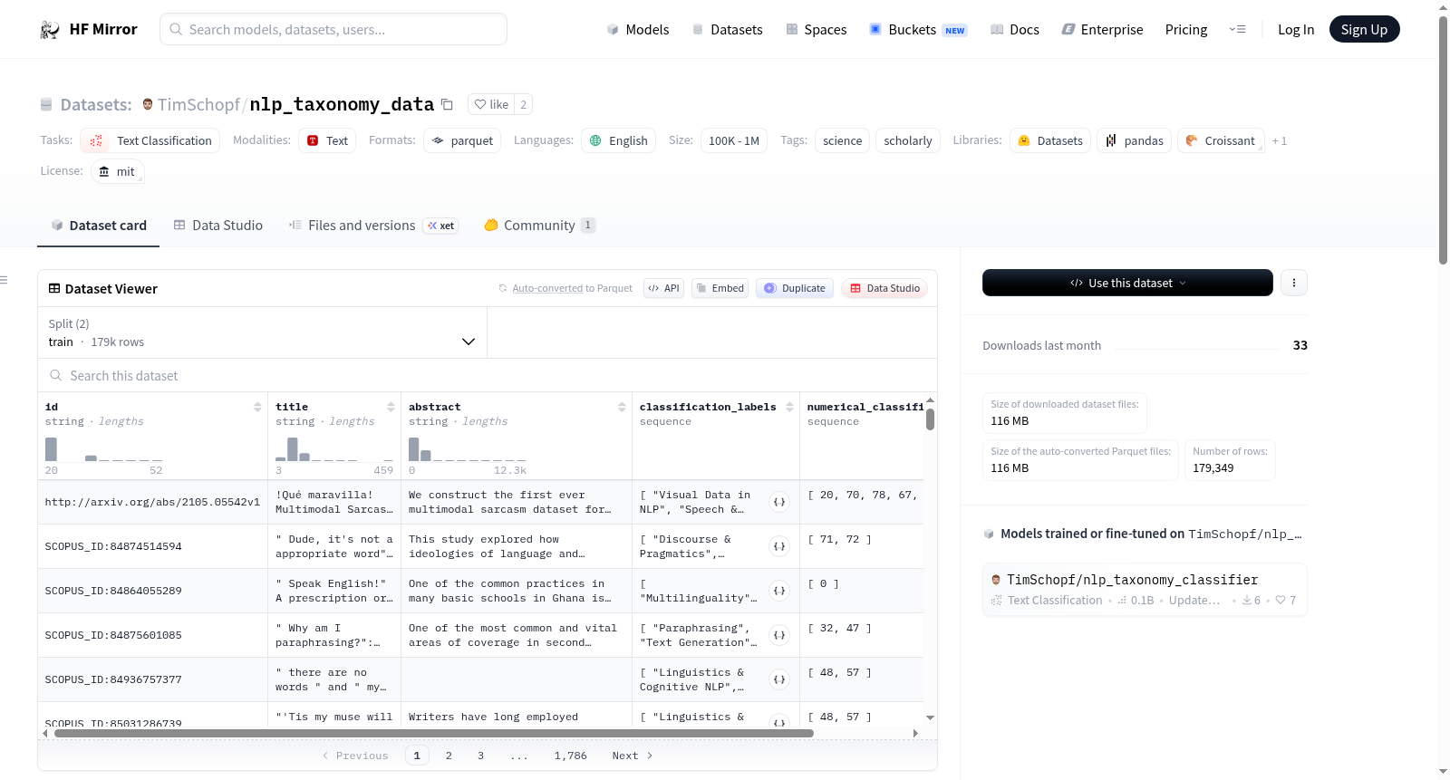The height and width of the screenshot is (780, 1450).
Task: Open the API button in Dataset Viewer
Action: click(x=663, y=288)
